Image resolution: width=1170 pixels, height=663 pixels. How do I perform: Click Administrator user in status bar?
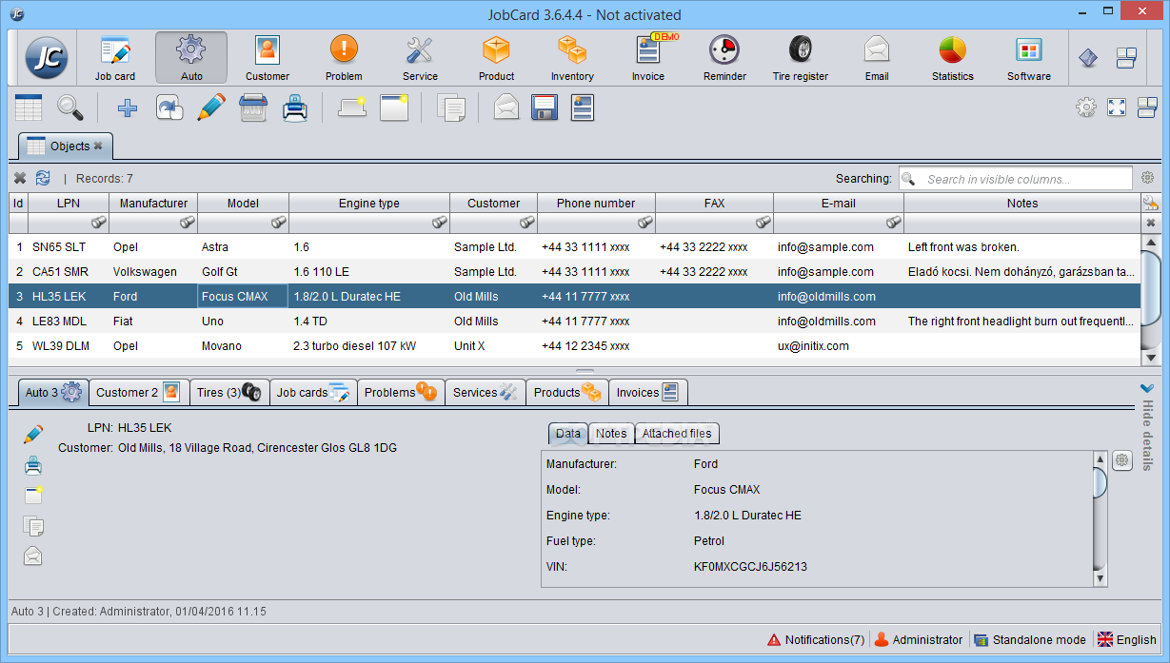click(919, 639)
